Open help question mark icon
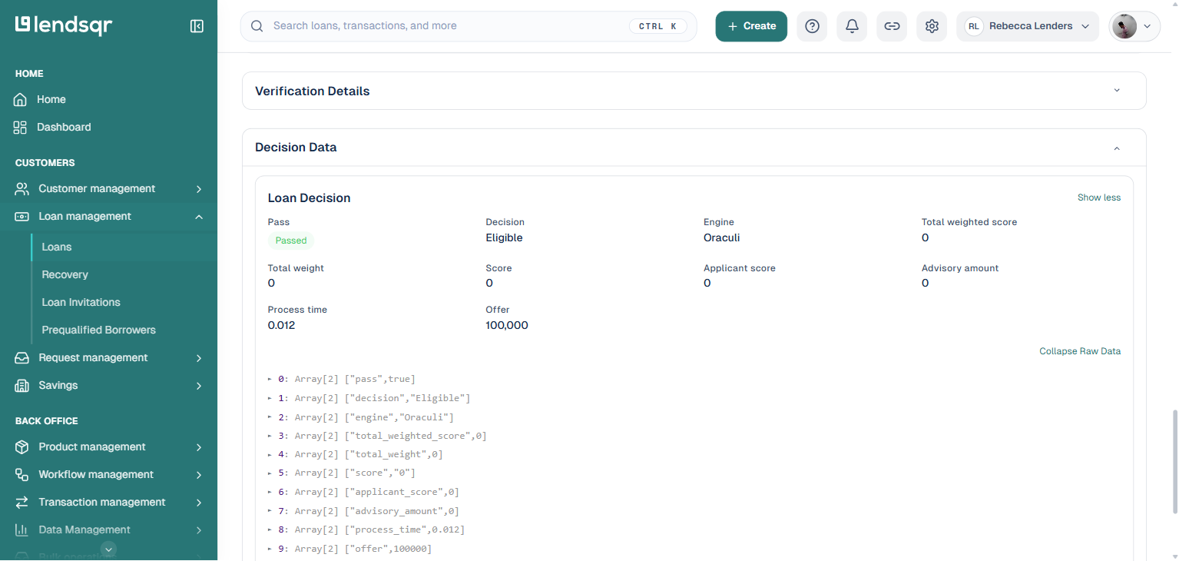1179x561 pixels. (812, 26)
